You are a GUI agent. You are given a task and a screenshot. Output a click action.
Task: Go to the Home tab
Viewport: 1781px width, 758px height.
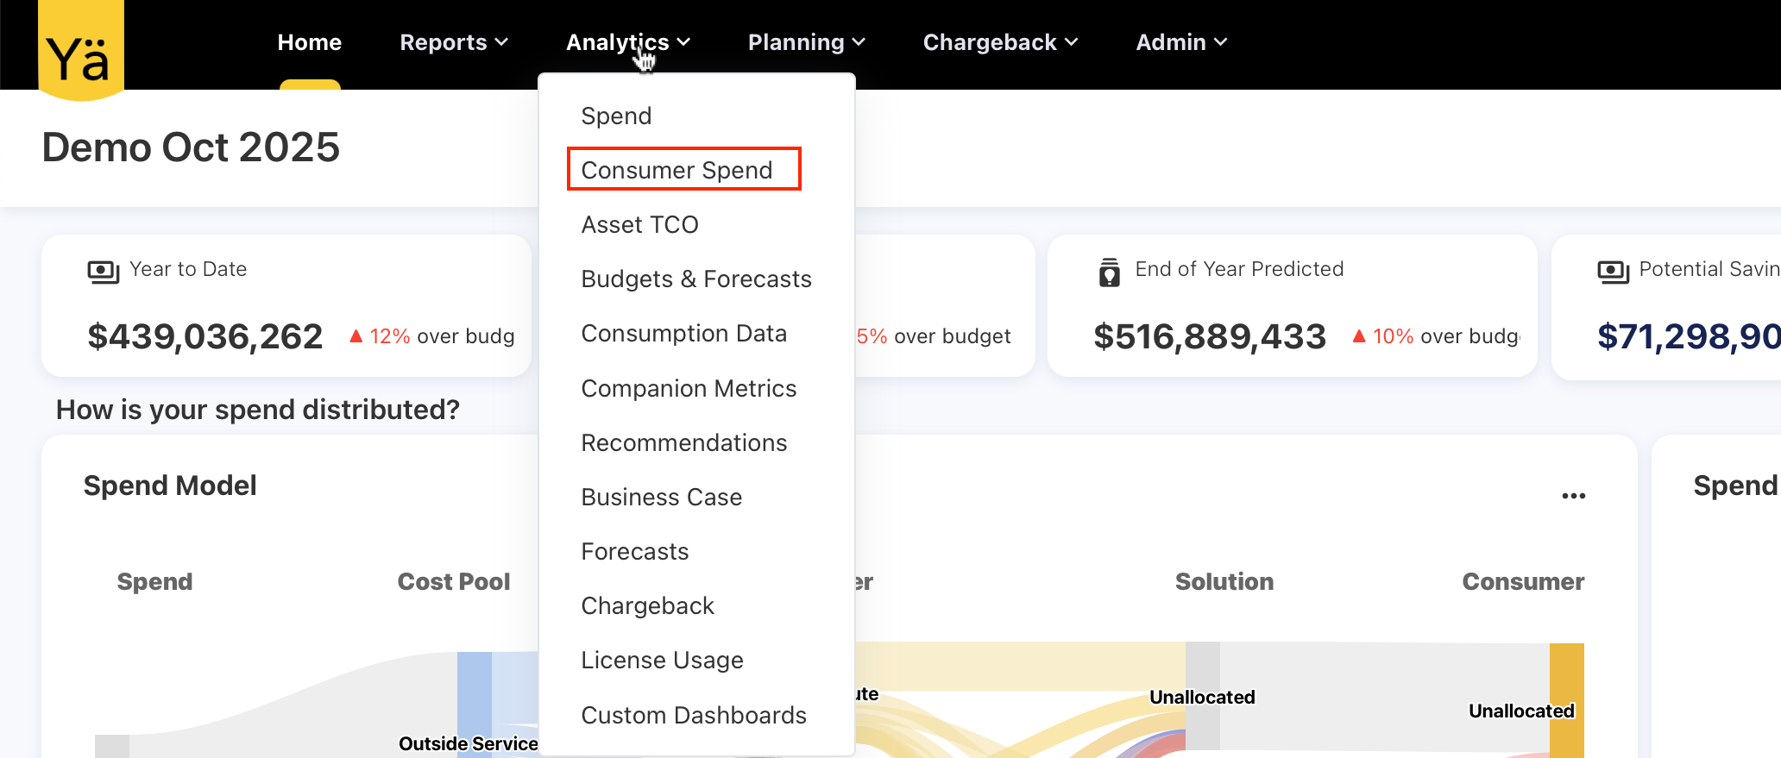coord(309,42)
